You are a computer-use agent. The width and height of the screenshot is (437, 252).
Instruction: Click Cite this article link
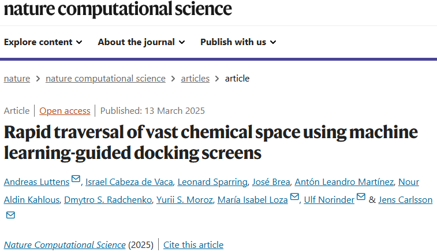193,244
